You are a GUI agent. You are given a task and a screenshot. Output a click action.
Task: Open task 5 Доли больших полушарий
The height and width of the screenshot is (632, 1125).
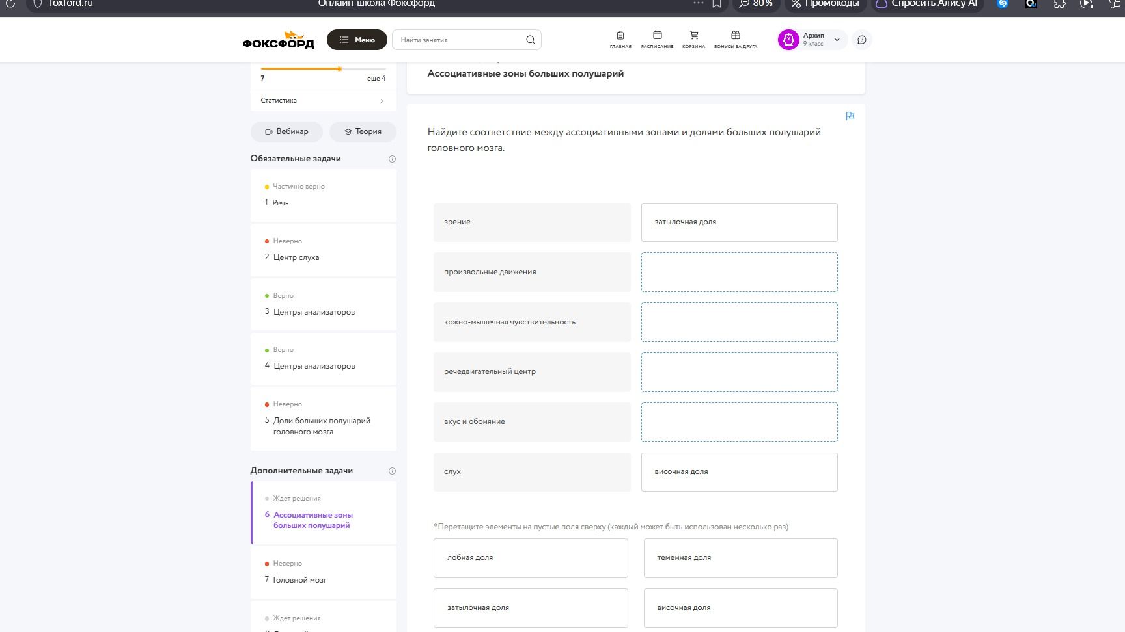click(323, 418)
